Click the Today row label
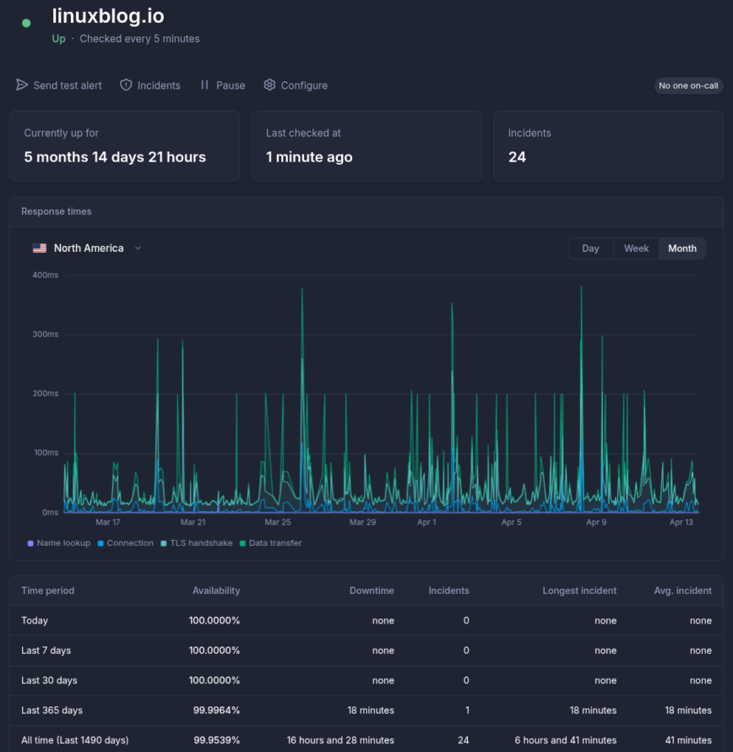The width and height of the screenshot is (733, 752). coord(35,620)
